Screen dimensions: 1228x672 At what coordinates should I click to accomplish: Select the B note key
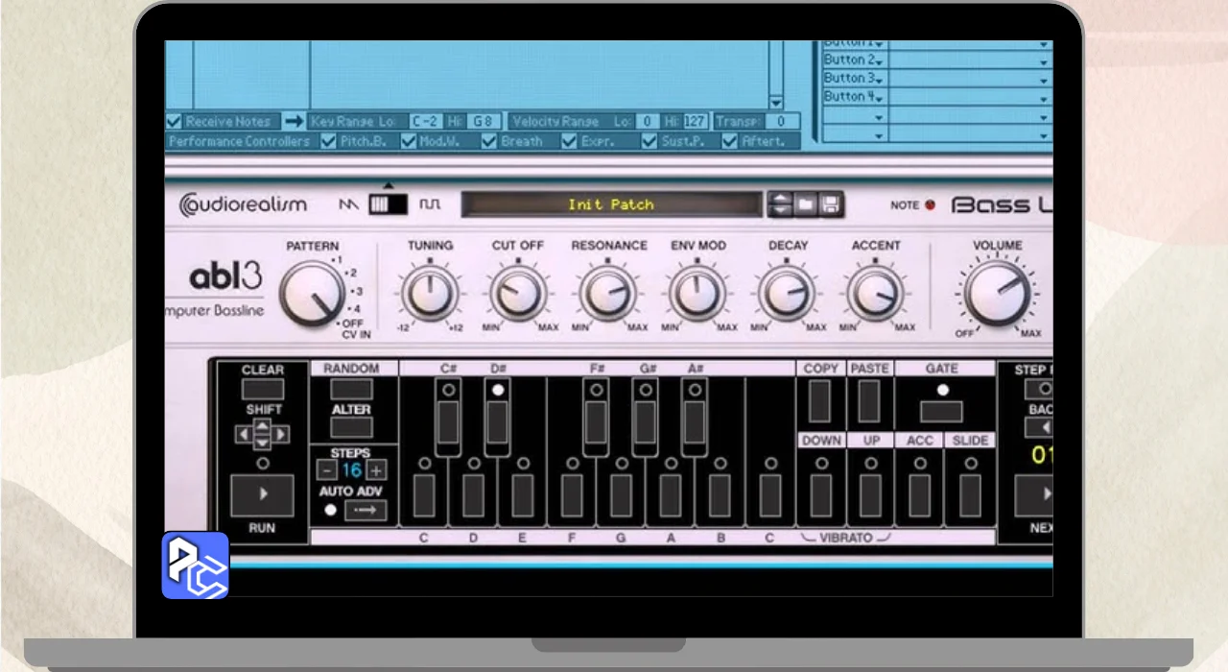(720, 495)
